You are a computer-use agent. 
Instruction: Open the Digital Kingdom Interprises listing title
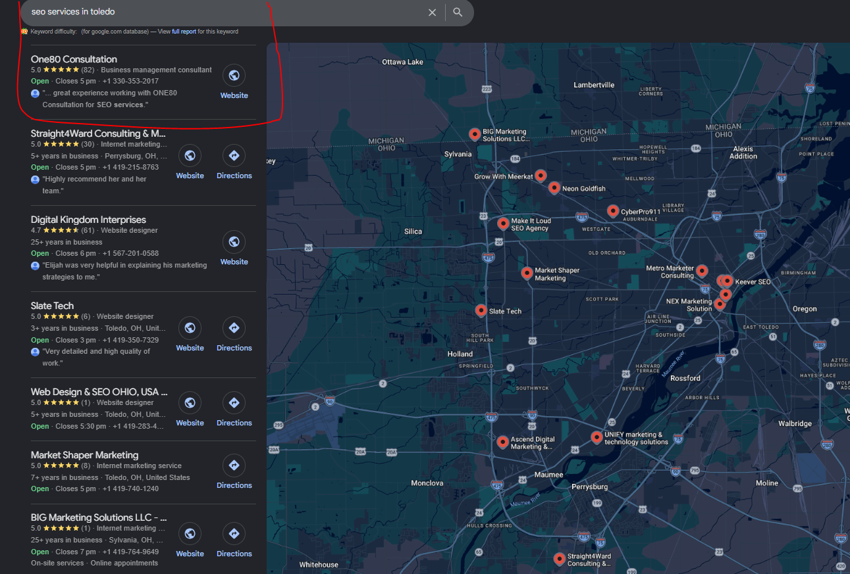point(88,220)
